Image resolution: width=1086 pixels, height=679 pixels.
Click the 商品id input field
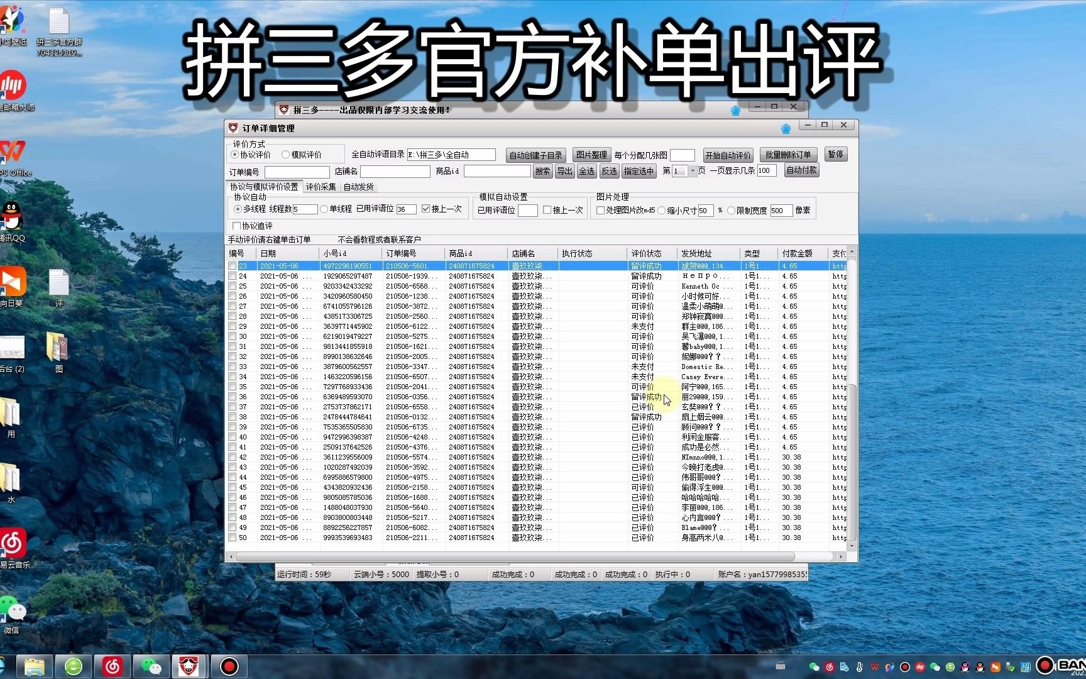pyautogui.click(x=497, y=171)
